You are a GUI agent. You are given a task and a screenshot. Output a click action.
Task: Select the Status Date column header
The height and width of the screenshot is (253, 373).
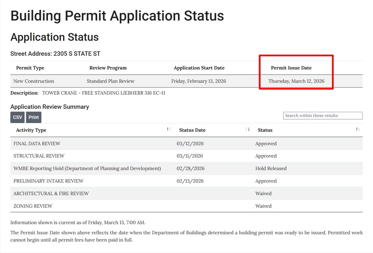tap(192, 130)
